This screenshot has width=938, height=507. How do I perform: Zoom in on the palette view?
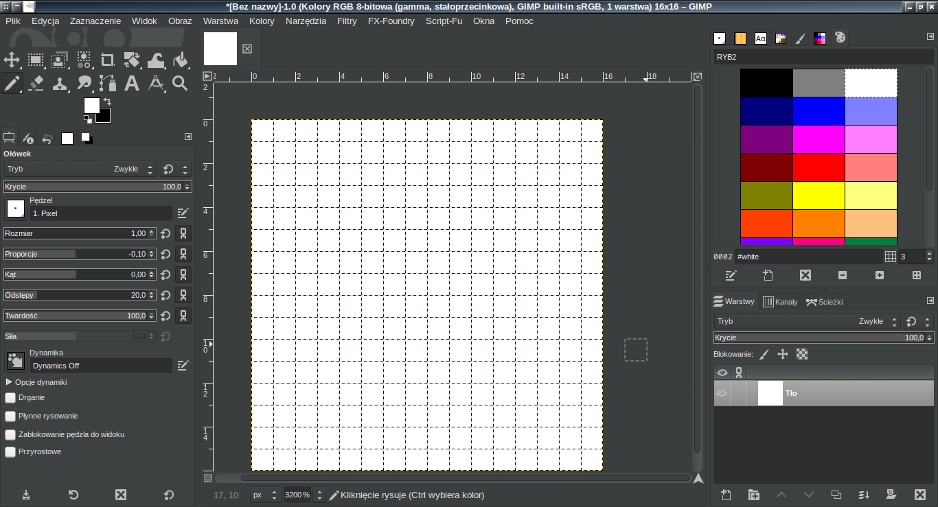point(880,275)
